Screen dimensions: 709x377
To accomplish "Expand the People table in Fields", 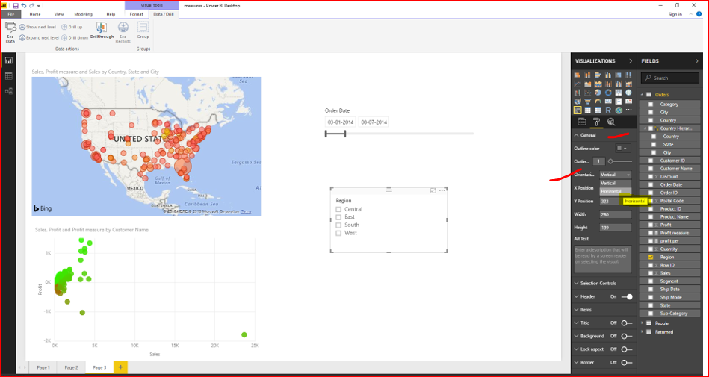I will [643, 323].
